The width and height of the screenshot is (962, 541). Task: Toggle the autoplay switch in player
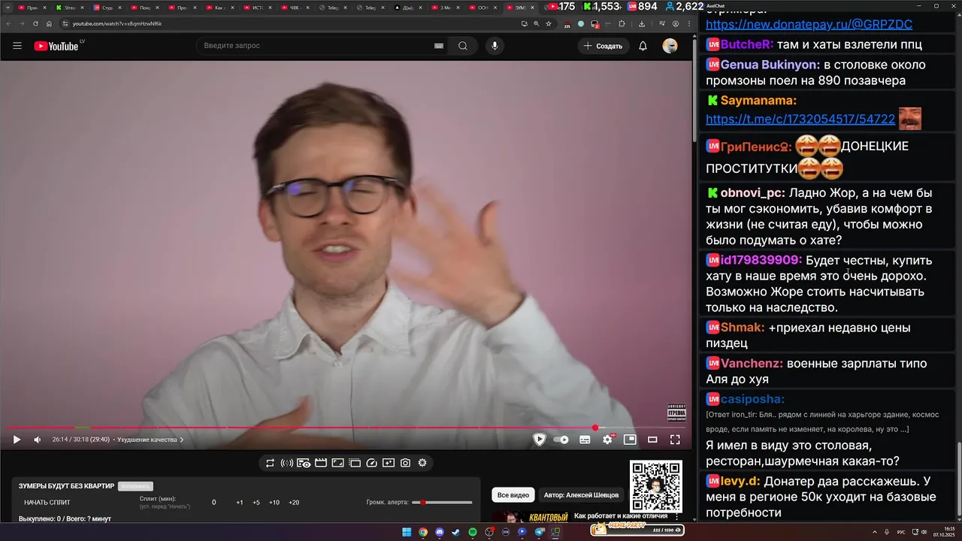pos(561,440)
